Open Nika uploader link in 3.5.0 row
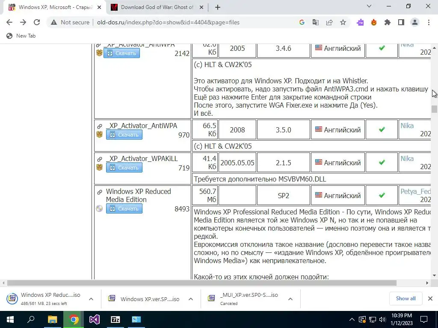This screenshot has width=438, height=328. click(407, 126)
